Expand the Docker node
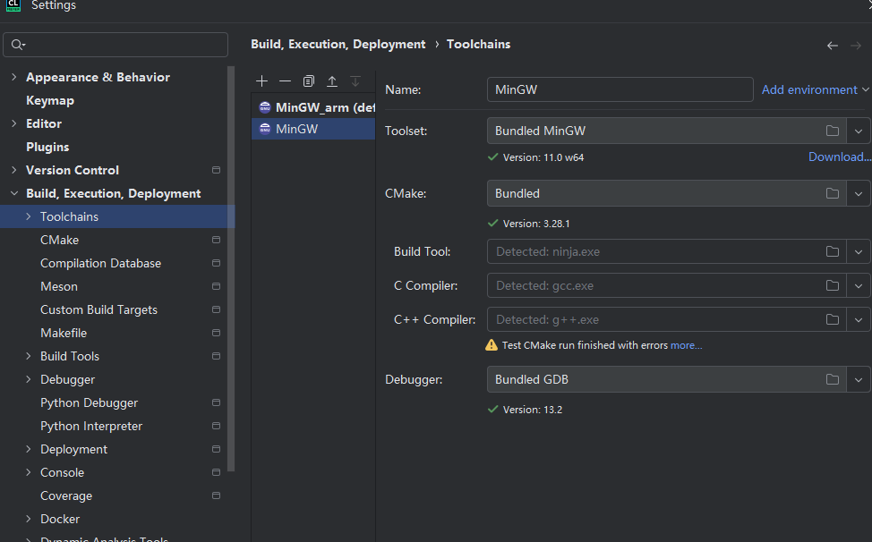Screen dimensions: 872x542 pyautogui.click(x=29, y=519)
